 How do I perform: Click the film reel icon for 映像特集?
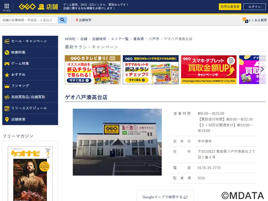coord(7,53)
